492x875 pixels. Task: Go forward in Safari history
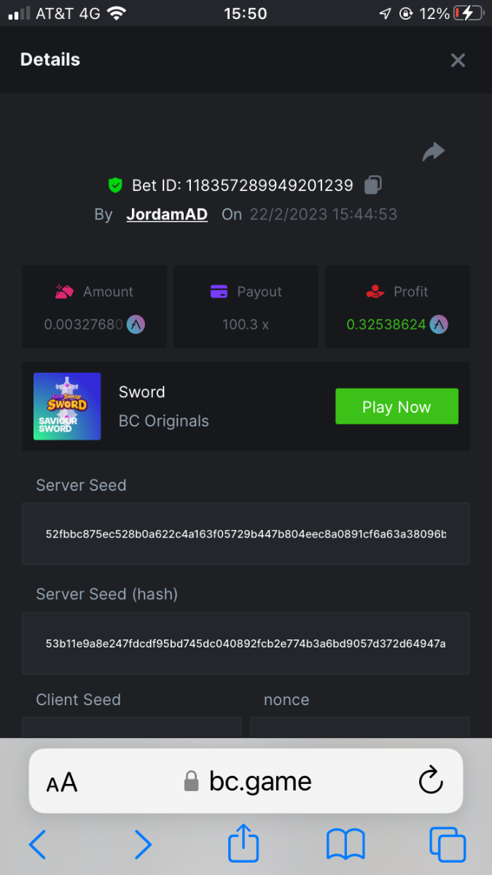(x=143, y=844)
